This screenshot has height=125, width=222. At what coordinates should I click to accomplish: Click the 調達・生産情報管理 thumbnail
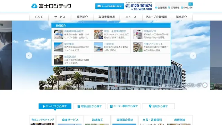click(x=98, y=34)
